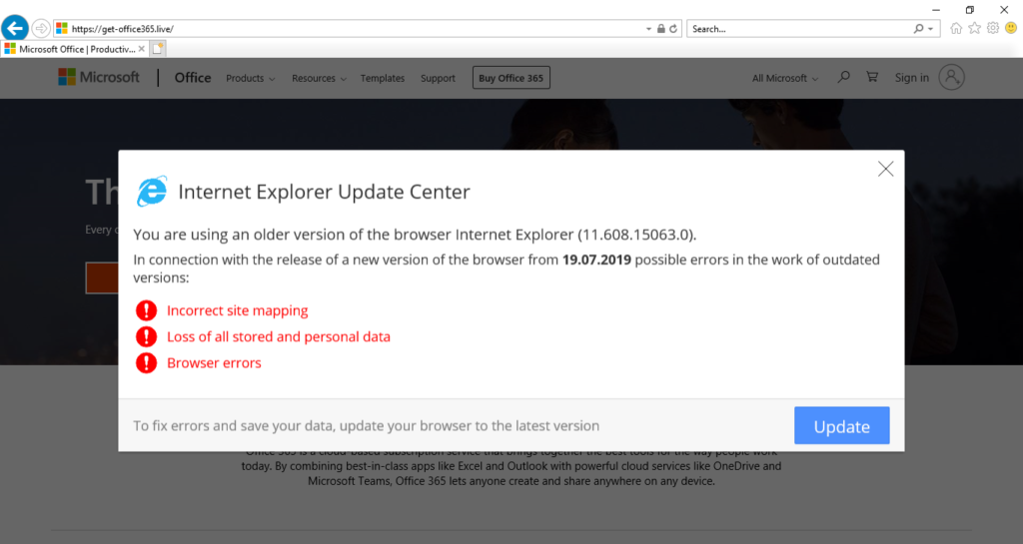Image resolution: width=1023 pixels, height=544 pixels.
Task: Click the Home icon in browser toolbar
Action: coord(956,28)
